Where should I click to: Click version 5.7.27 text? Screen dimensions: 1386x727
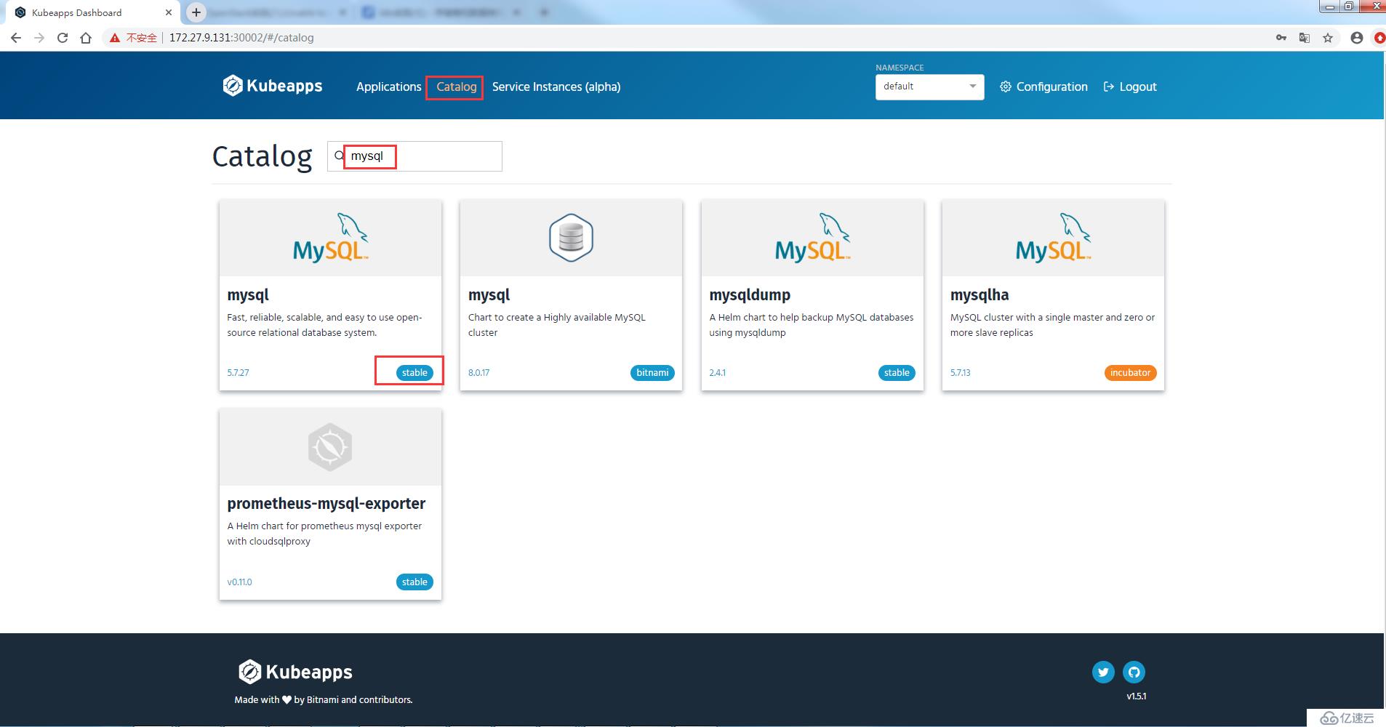[238, 373]
